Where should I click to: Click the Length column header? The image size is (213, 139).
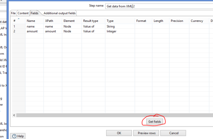pyautogui.click(x=161, y=21)
